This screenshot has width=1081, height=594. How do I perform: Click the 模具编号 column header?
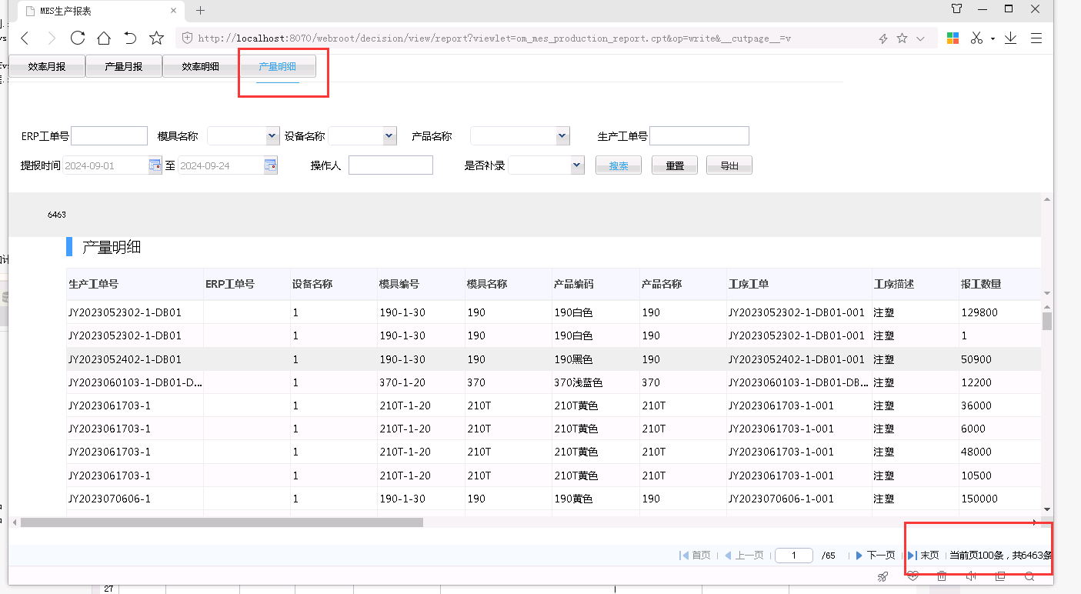pos(421,284)
